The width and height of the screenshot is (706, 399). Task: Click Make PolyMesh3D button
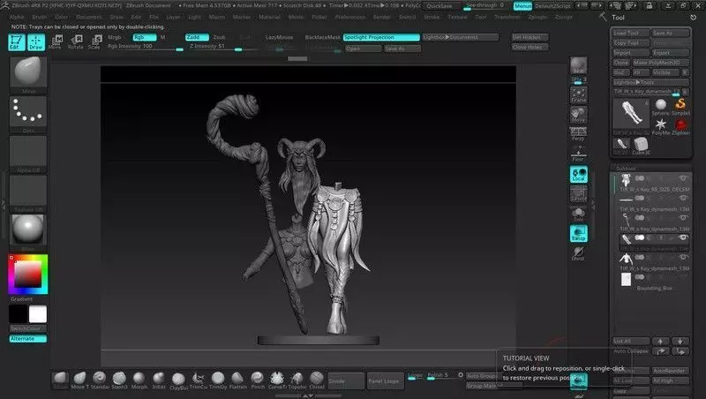click(661, 63)
